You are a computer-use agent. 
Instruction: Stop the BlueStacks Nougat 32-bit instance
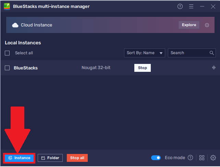coord(143,68)
